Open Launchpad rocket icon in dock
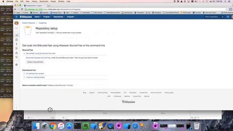 pos(44,126)
